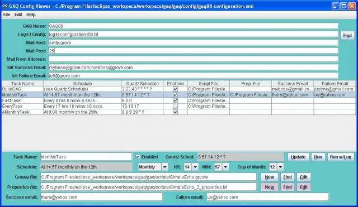Image resolution: width=358 pixels, height=207 pixels.
Task: Click the Properties file path field
Action: pos(149,187)
